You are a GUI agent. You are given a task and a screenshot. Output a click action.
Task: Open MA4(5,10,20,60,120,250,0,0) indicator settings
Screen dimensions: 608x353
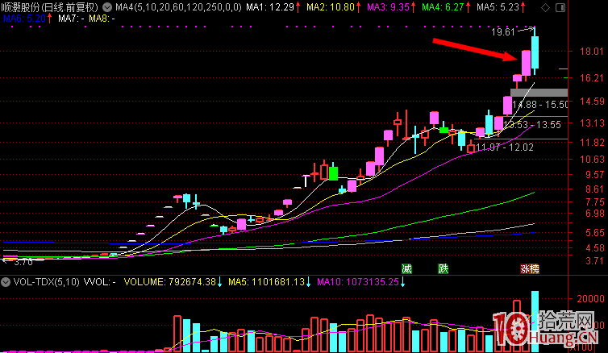tap(178, 7)
